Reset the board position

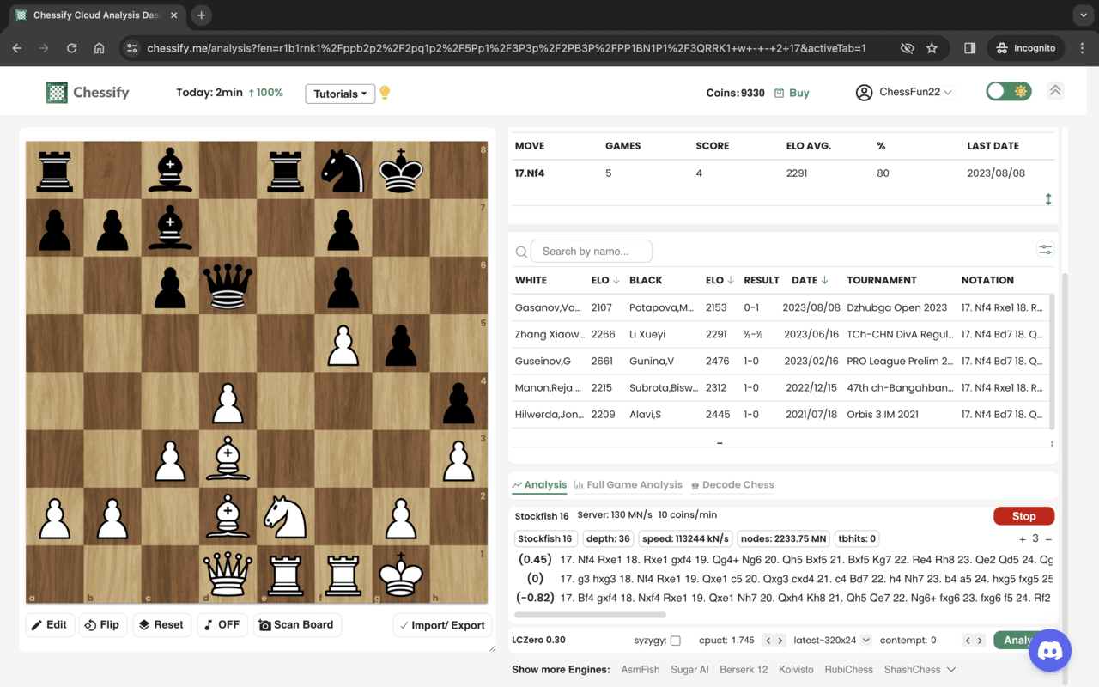pyautogui.click(x=161, y=625)
